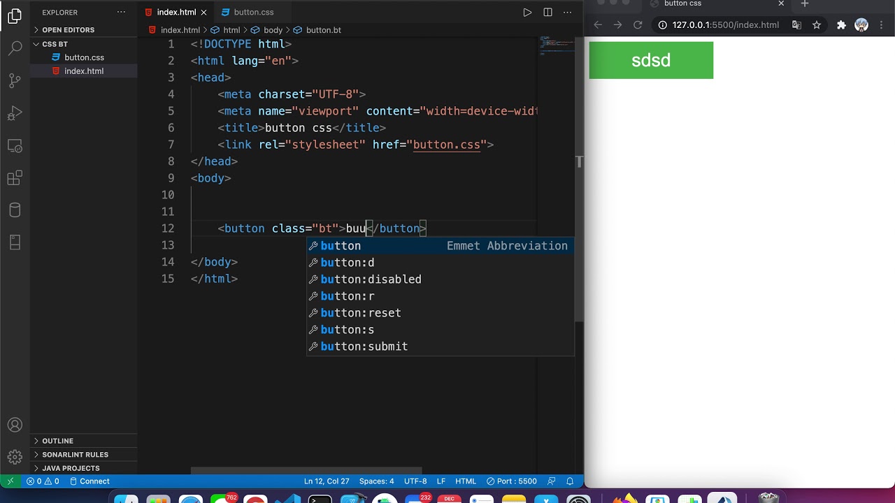Select the 'button:d' suggestion

click(441, 263)
